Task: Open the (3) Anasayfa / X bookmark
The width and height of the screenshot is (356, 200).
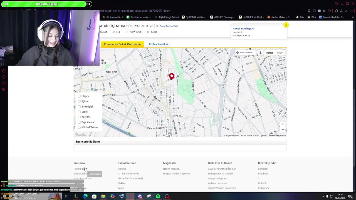Action: (x=113, y=17)
